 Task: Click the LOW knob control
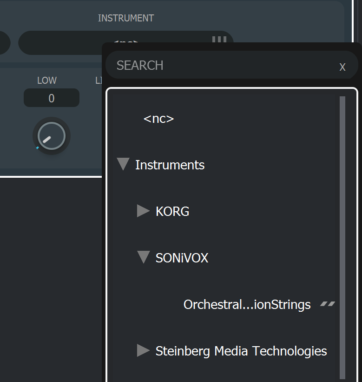tap(51, 136)
